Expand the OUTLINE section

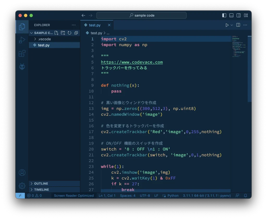[41, 184]
